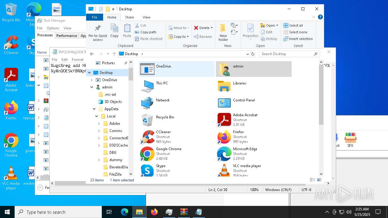Click the file list vertical scrollbar
The width and height of the screenshot is (388, 218).
(321, 94)
